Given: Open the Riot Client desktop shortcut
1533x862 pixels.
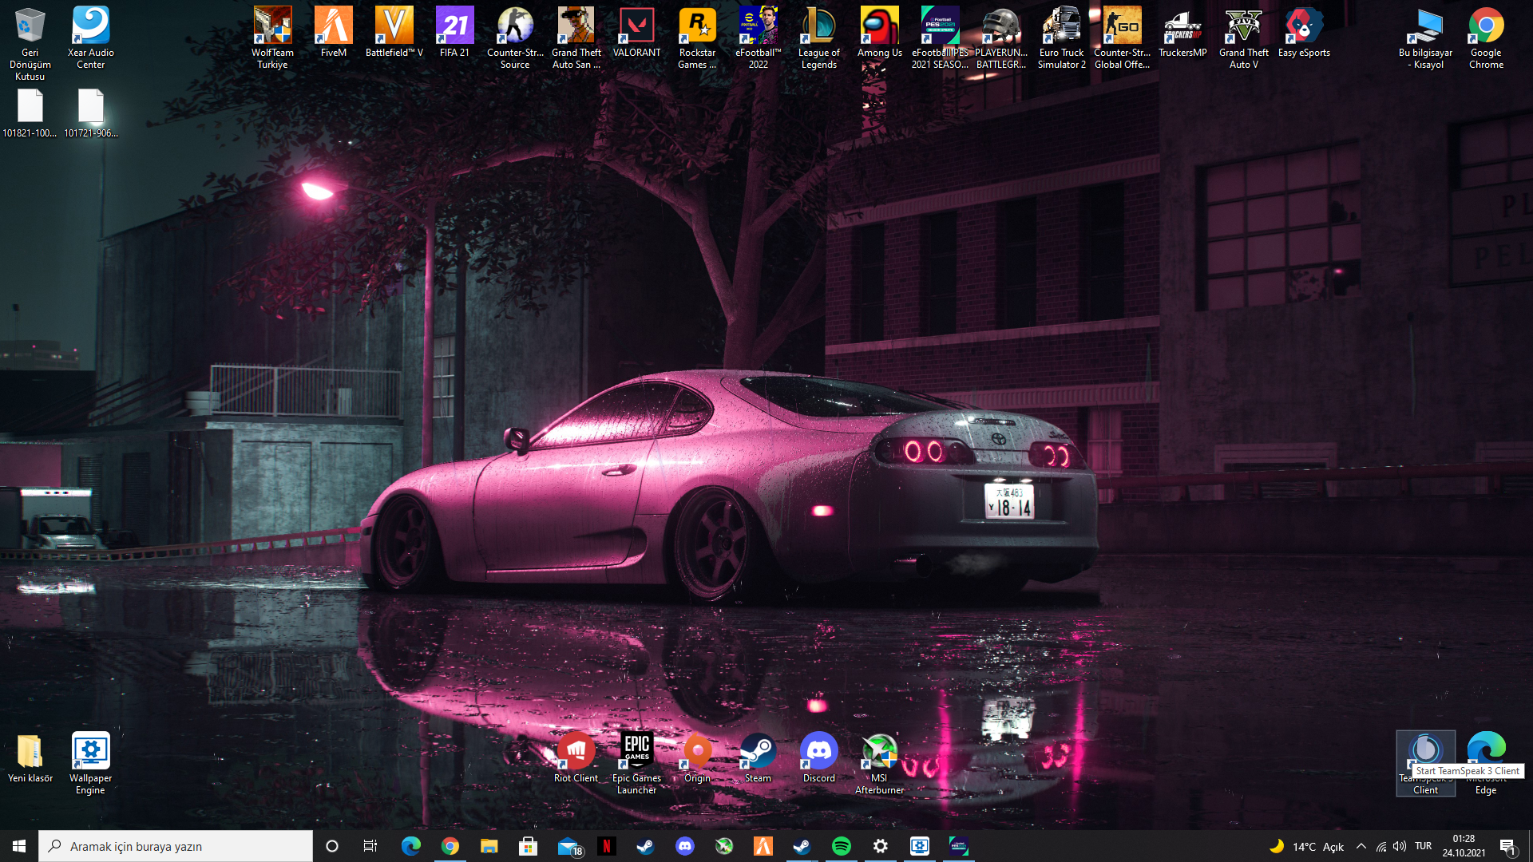Looking at the screenshot, I should click(x=576, y=757).
